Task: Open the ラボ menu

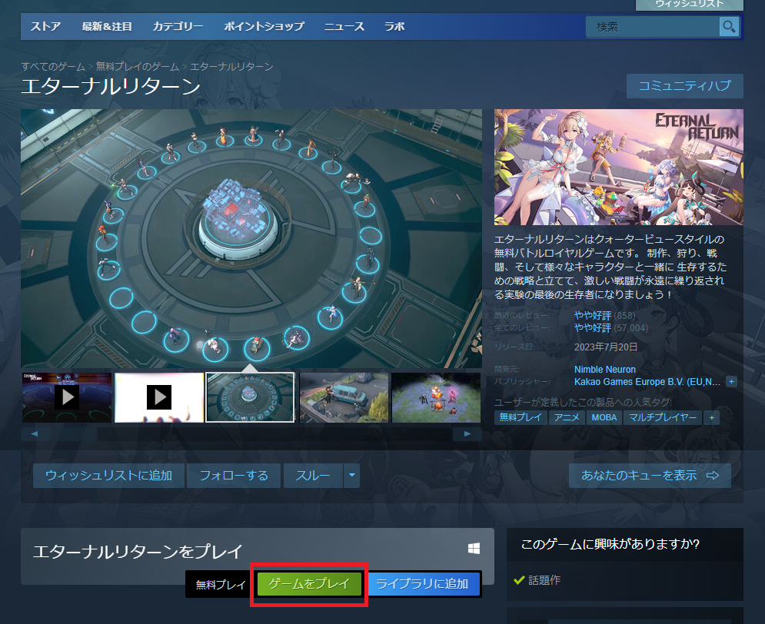Action: click(x=394, y=27)
